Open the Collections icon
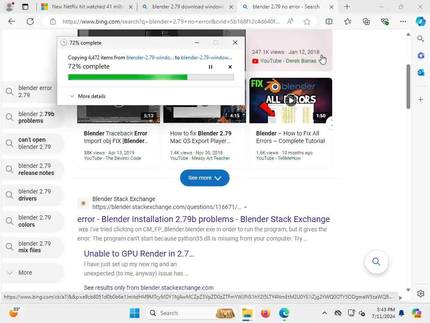 366,21
